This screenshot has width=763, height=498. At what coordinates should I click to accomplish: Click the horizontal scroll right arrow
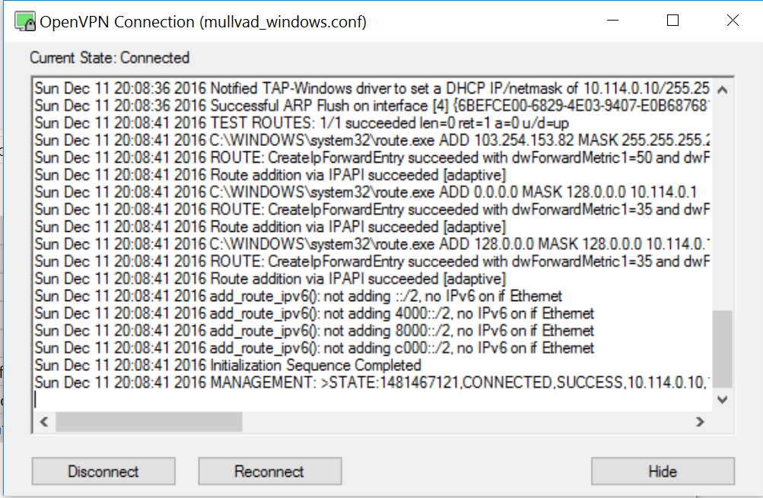[x=700, y=421]
